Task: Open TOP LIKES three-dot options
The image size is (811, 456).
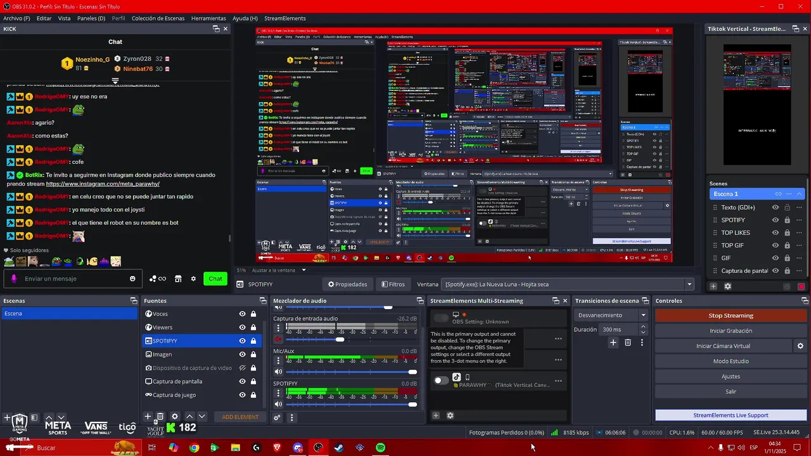Action: point(799,232)
